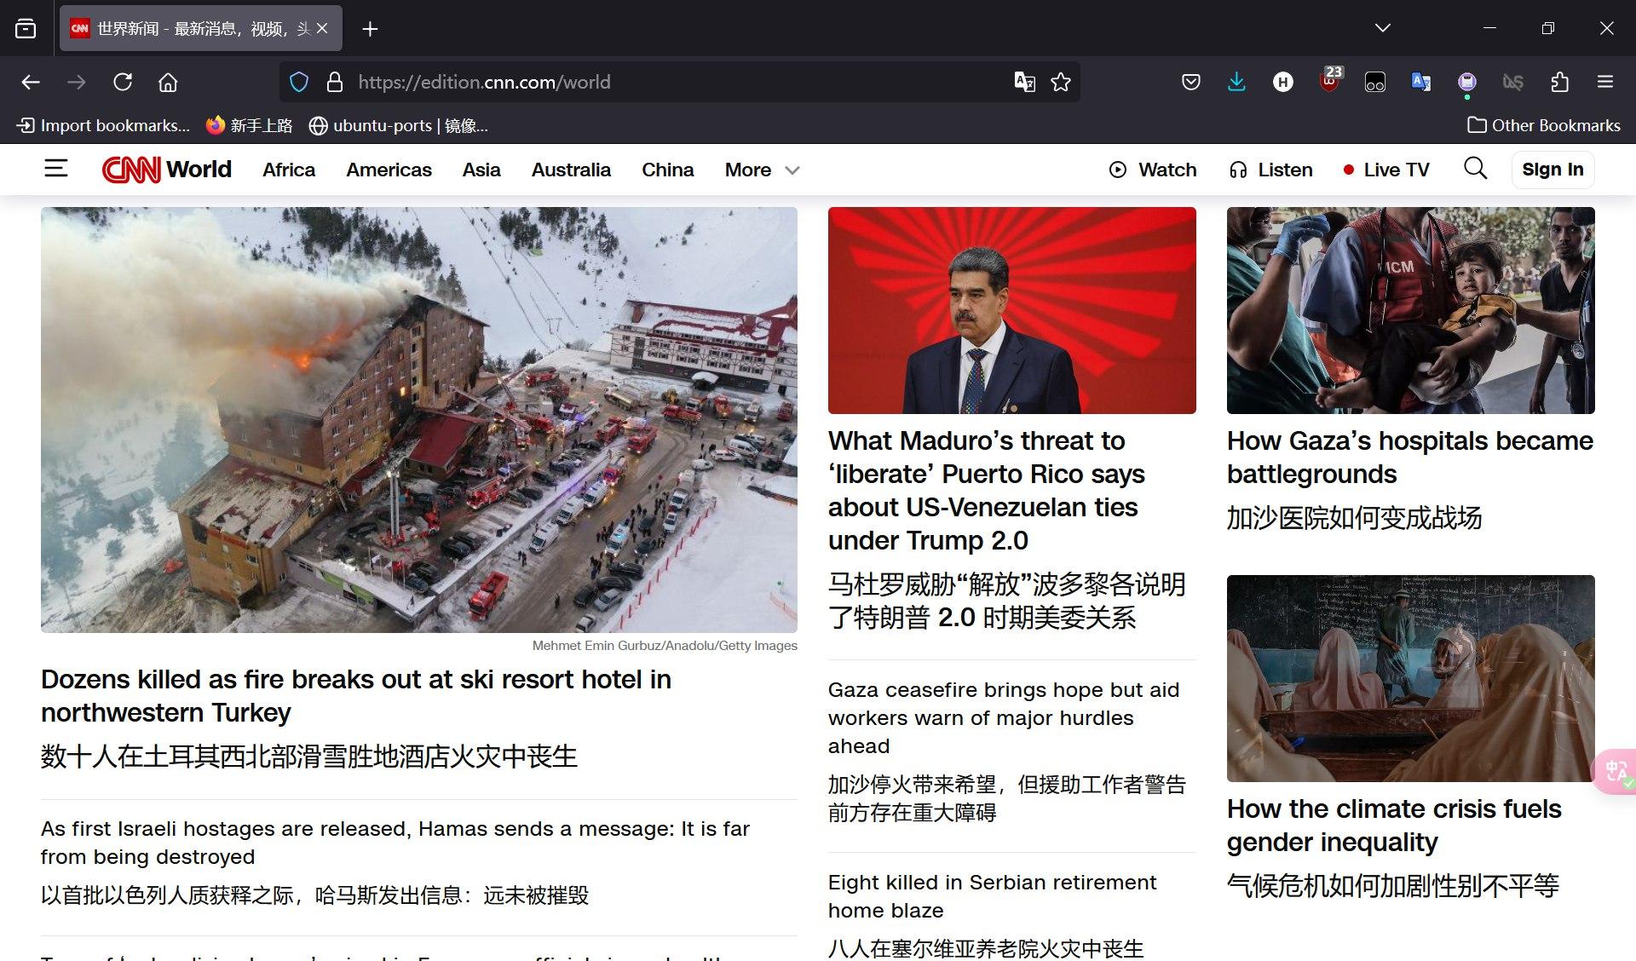Click the CNN search magnifier icon

1475,169
